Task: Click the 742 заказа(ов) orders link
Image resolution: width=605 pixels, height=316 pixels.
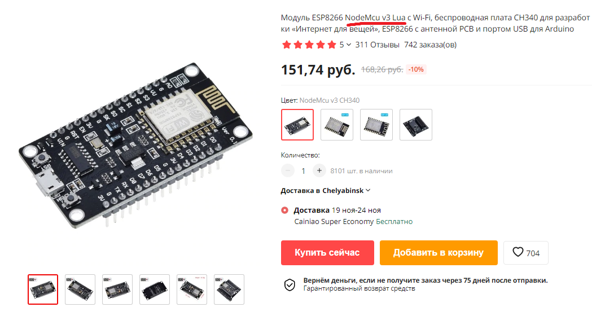Action: pos(430,45)
